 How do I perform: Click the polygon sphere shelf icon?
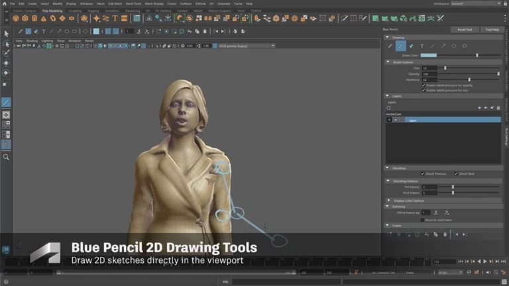pyautogui.click(x=16, y=19)
